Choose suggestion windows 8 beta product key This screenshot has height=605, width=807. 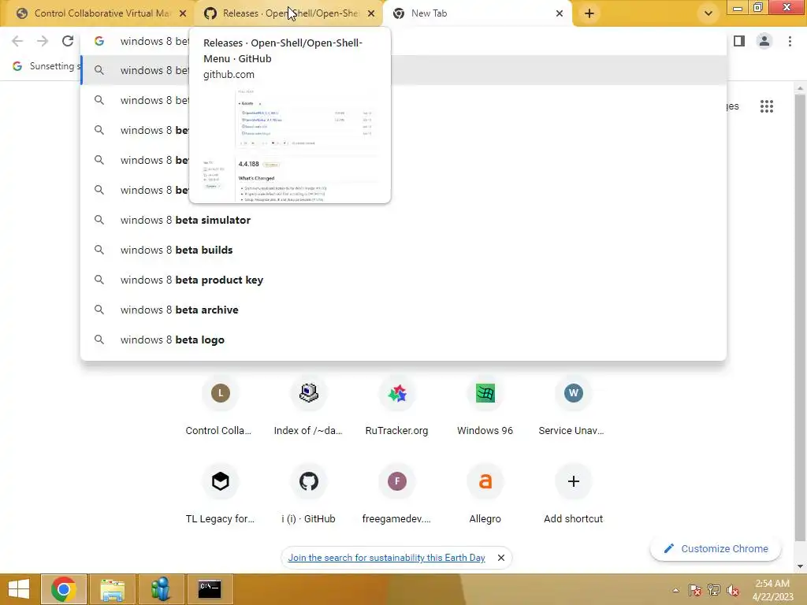click(403, 280)
